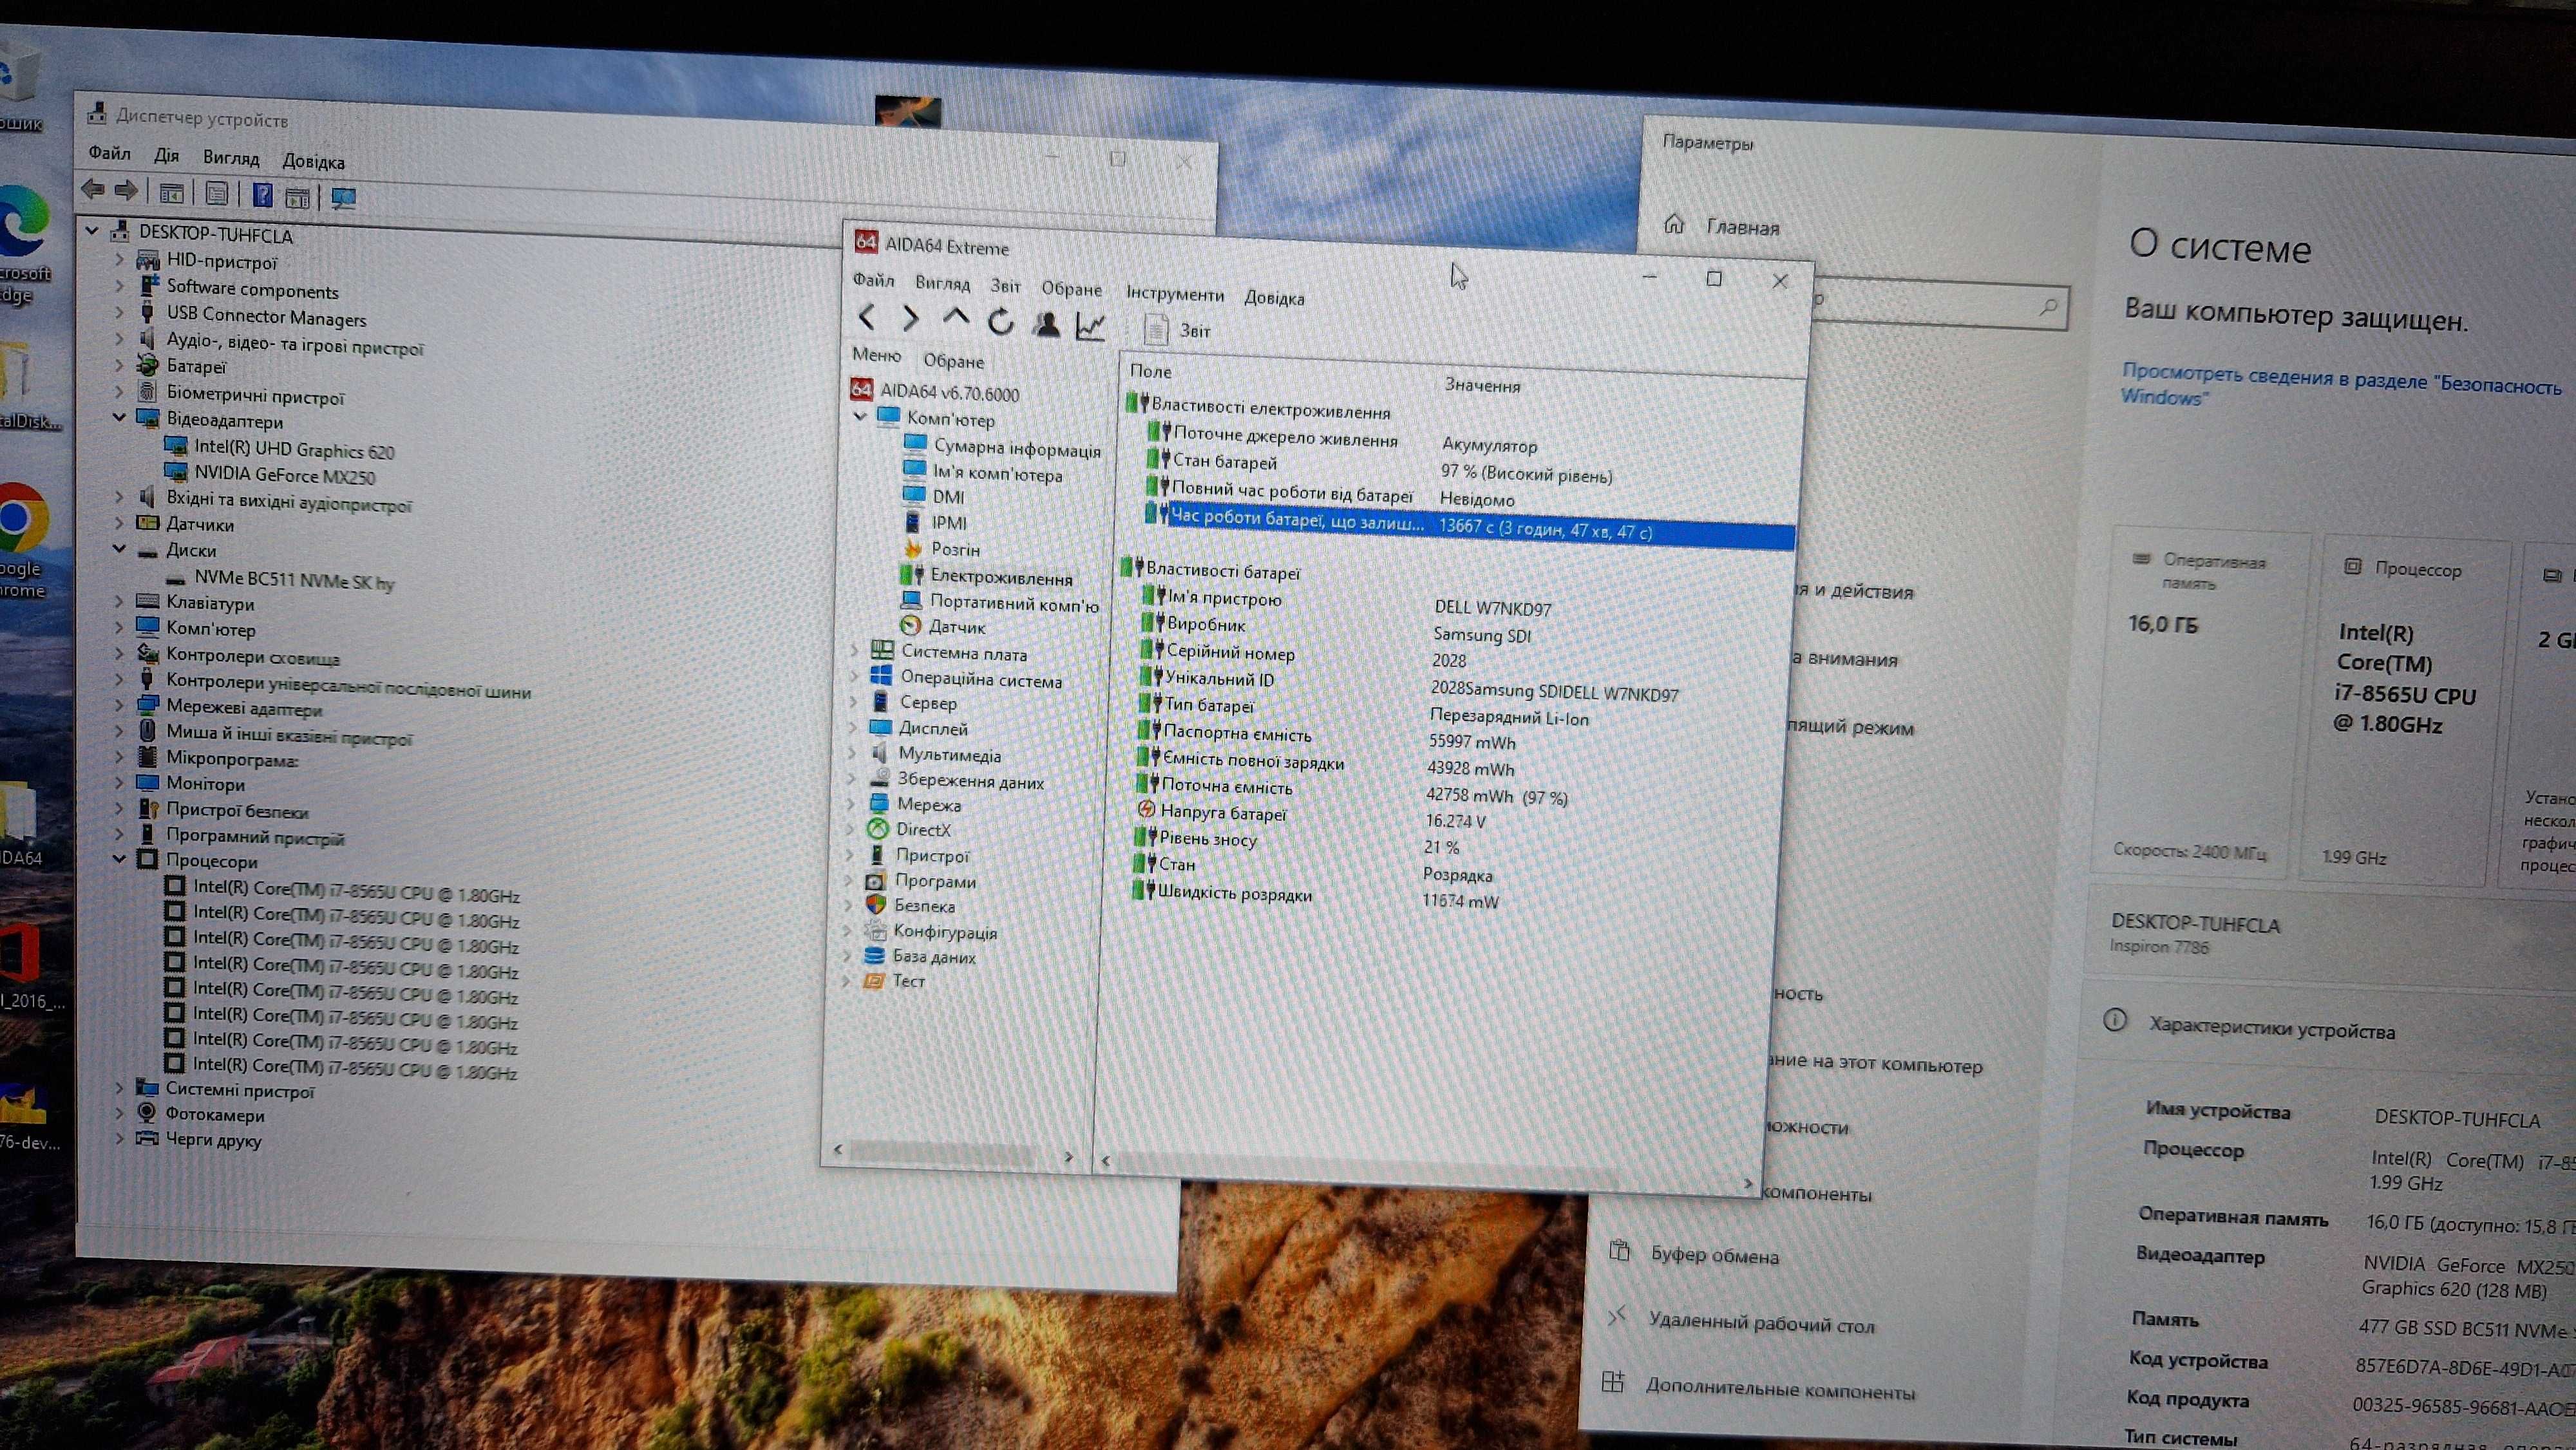Select DirectX item in AIDA64 tree

[x=923, y=829]
